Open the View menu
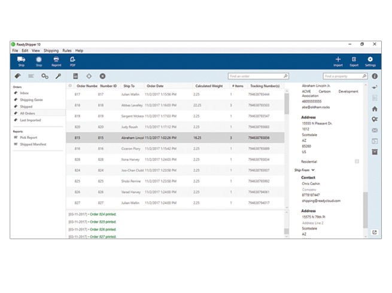 (x=36, y=50)
